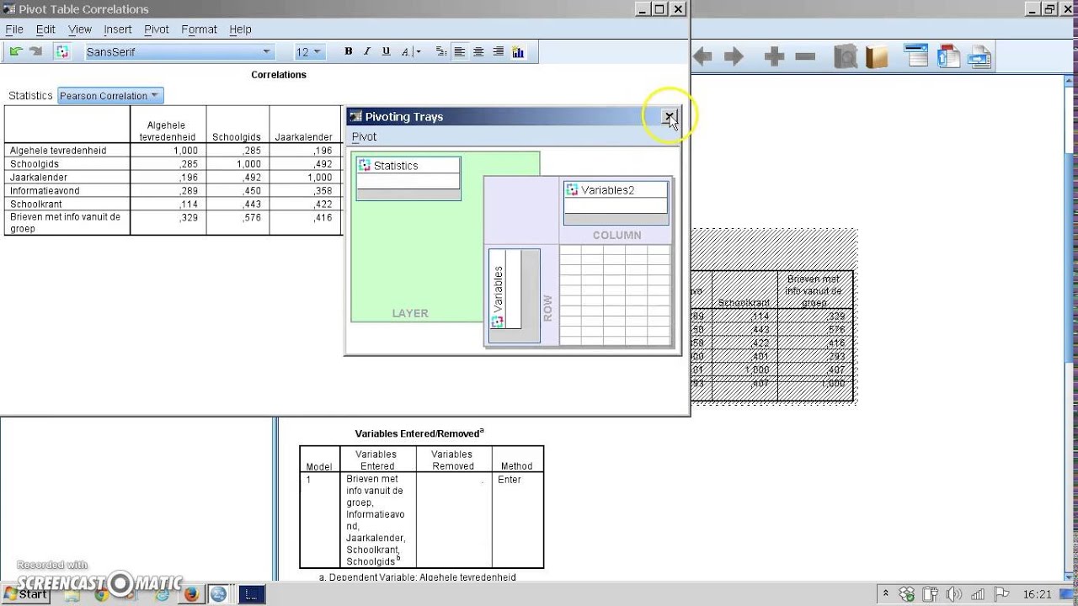The image size is (1078, 606).
Task: Open the Help menu
Action: coord(241,29)
